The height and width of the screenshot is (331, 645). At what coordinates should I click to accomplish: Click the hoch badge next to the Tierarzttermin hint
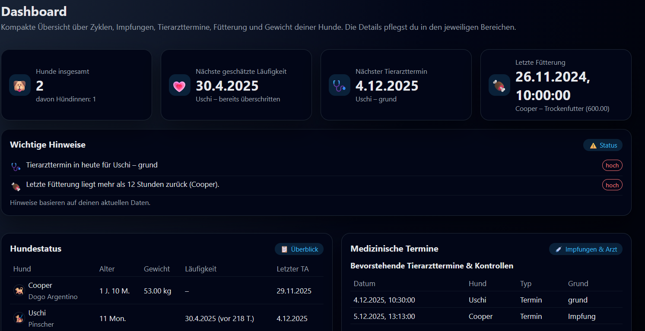click(x=612, y=165)
